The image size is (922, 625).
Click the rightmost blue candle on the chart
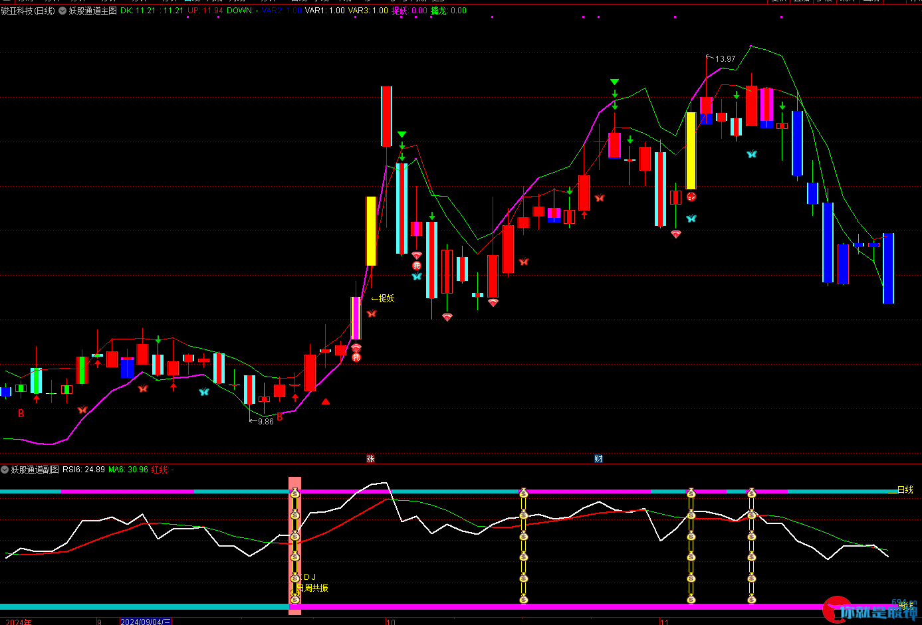coord(888,268)
